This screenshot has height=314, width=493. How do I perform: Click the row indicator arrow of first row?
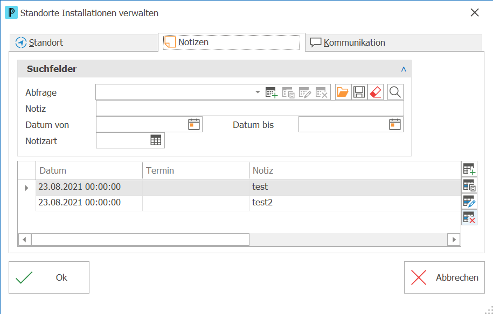pos(27,188)
